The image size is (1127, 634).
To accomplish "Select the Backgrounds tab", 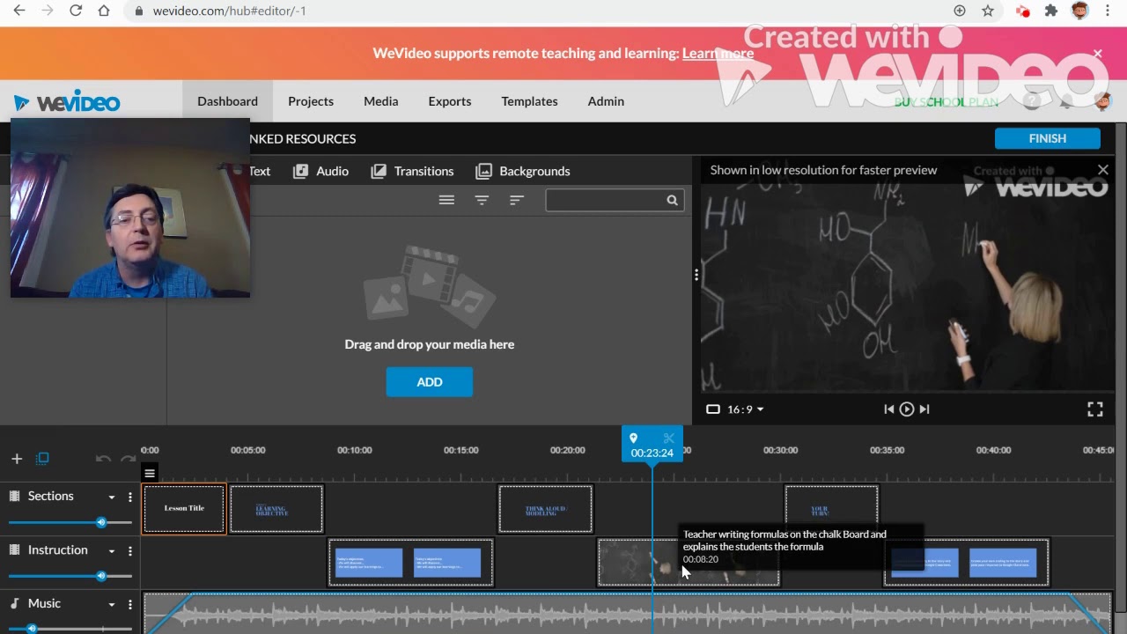I will pyautogui.click(x=523, y=171).
